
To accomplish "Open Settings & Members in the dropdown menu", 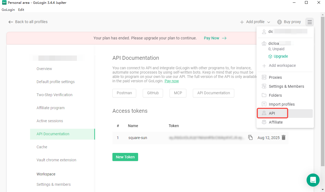I will tap(285, 86).
